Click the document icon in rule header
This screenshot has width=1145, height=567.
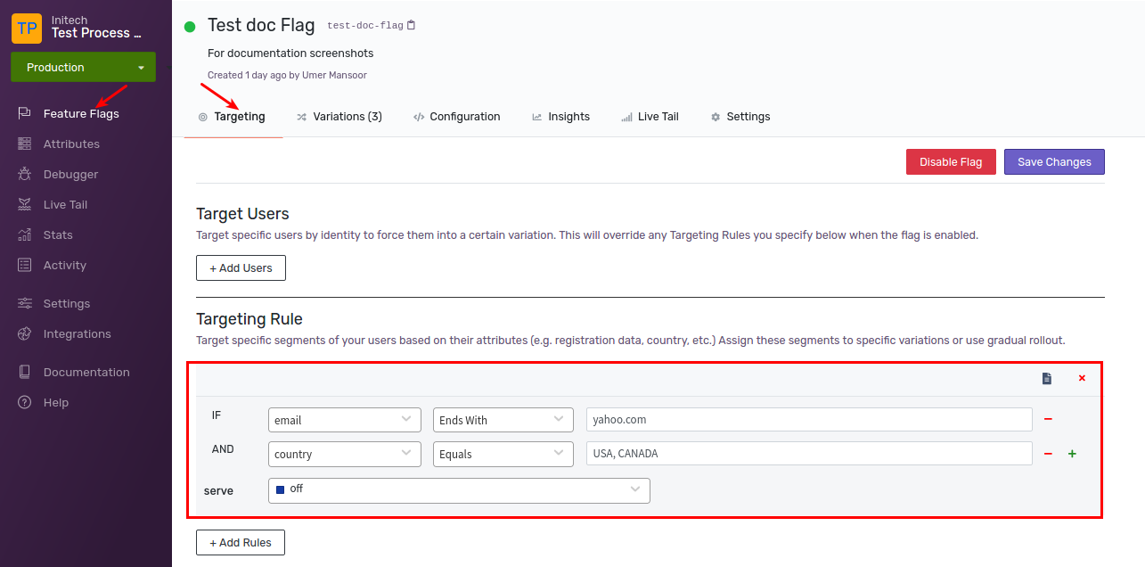tap(1047, 379)
